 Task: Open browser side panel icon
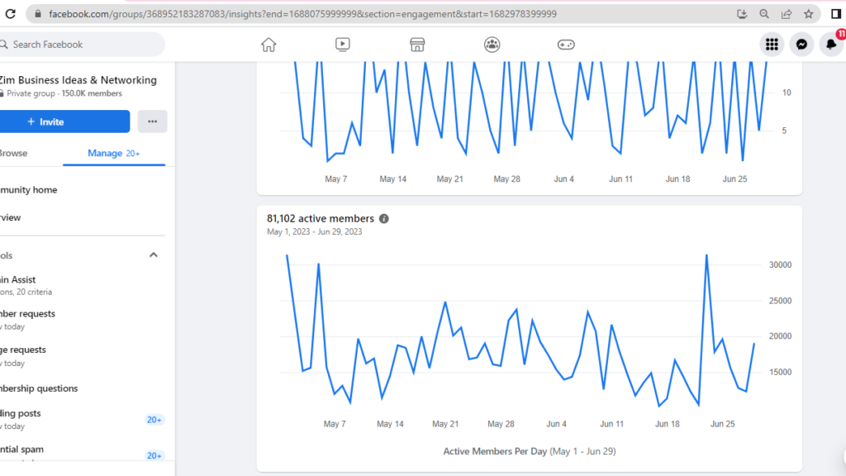click(836, 14)
